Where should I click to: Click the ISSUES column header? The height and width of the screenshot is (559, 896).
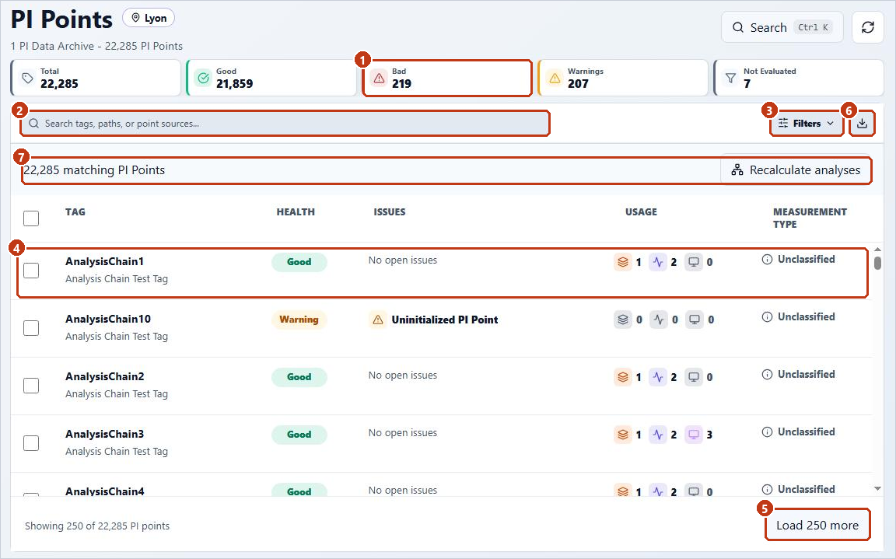point(390,211)
